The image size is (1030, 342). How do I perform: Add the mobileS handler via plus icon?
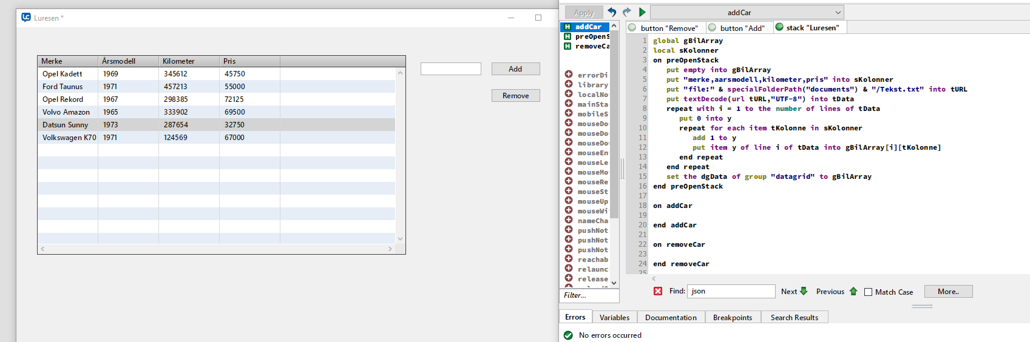[x=569, y=113]
